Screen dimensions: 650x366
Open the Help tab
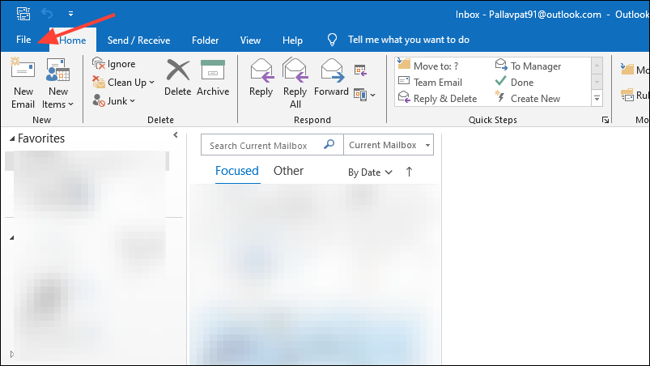click(x=293, y=40)
